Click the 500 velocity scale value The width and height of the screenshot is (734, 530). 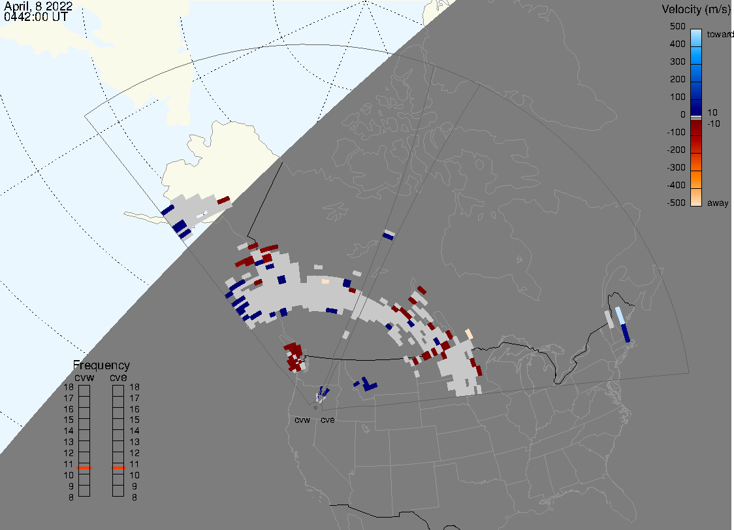[677, 26]
